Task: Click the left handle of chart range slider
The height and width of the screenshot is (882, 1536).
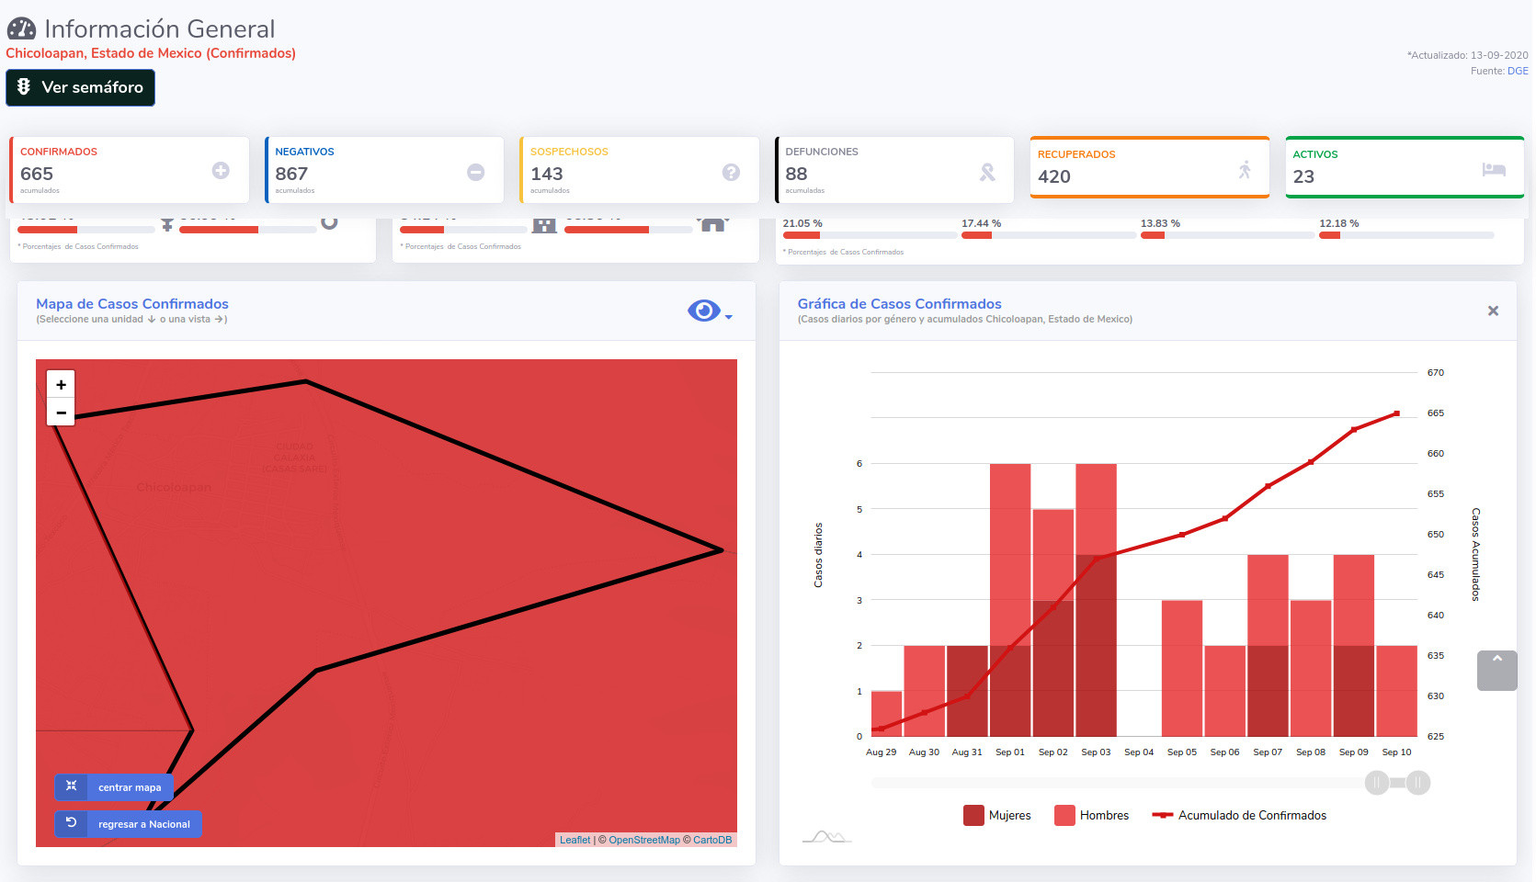Action: (1377, 783)
